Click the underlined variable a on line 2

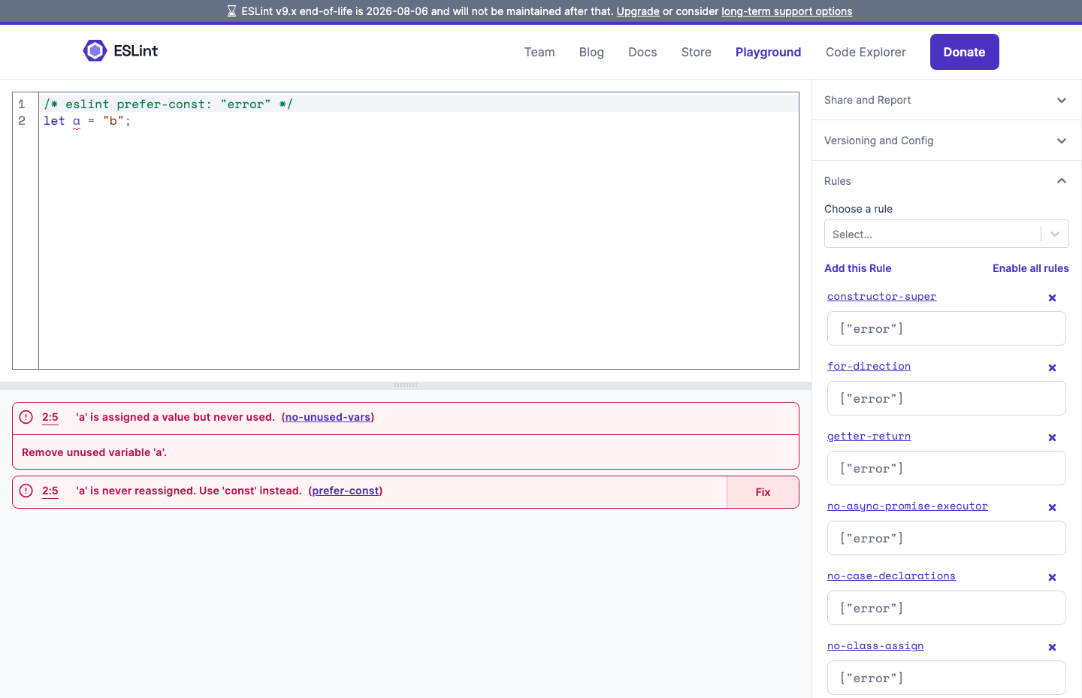[77, 121]
